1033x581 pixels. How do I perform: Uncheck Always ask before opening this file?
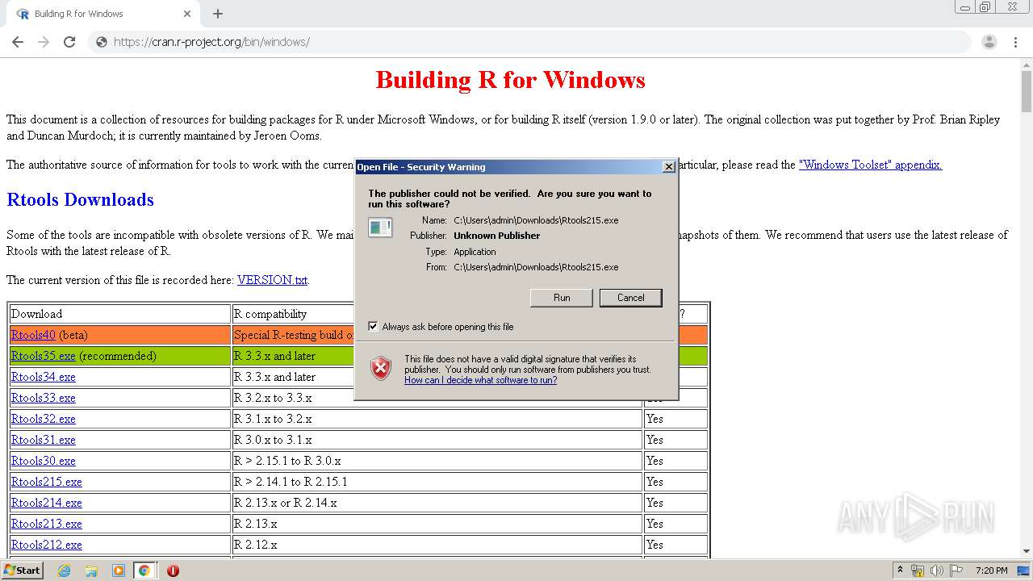tap(373, 327)
